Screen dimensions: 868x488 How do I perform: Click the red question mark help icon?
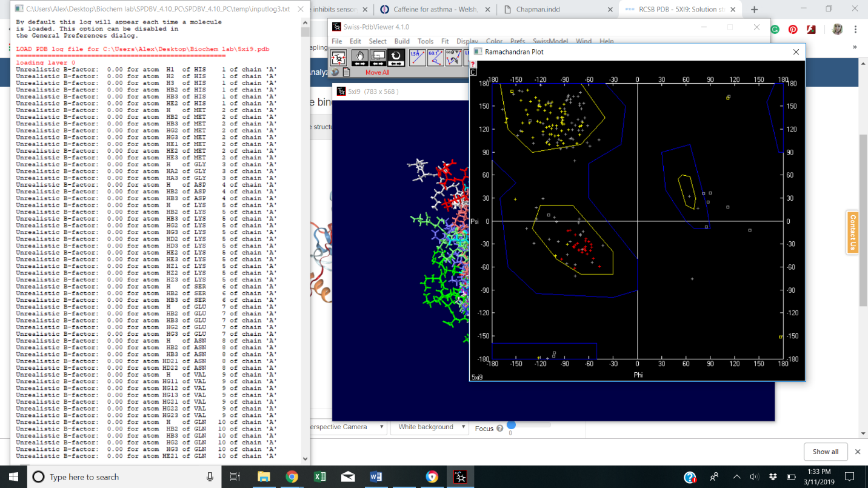pos(473,64)
